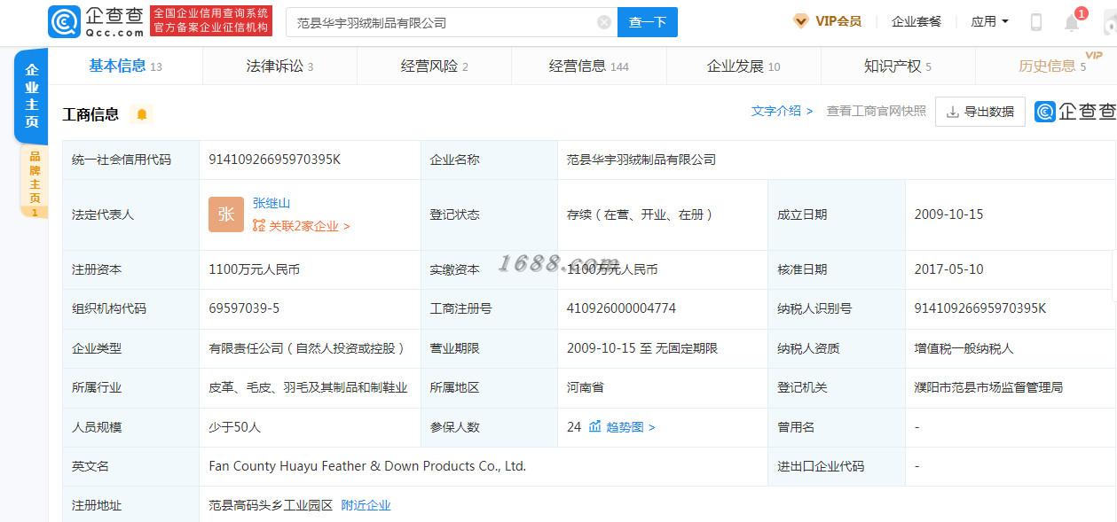Select approval date 2017-05-10

(x=948, y=269)
